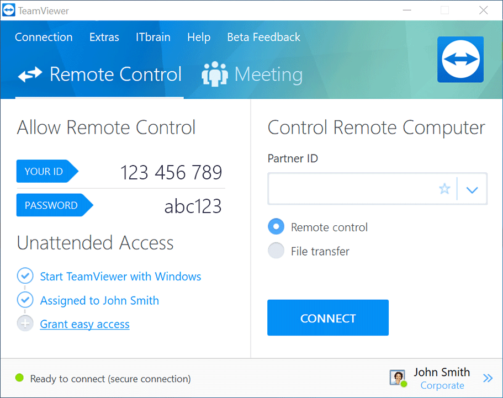Expand the Computers & Contacts panel with double chevron

coord(488,378)
